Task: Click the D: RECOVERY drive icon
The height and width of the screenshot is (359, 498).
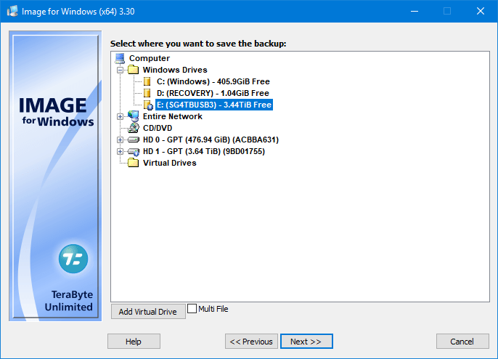Action: pos(147,93)
